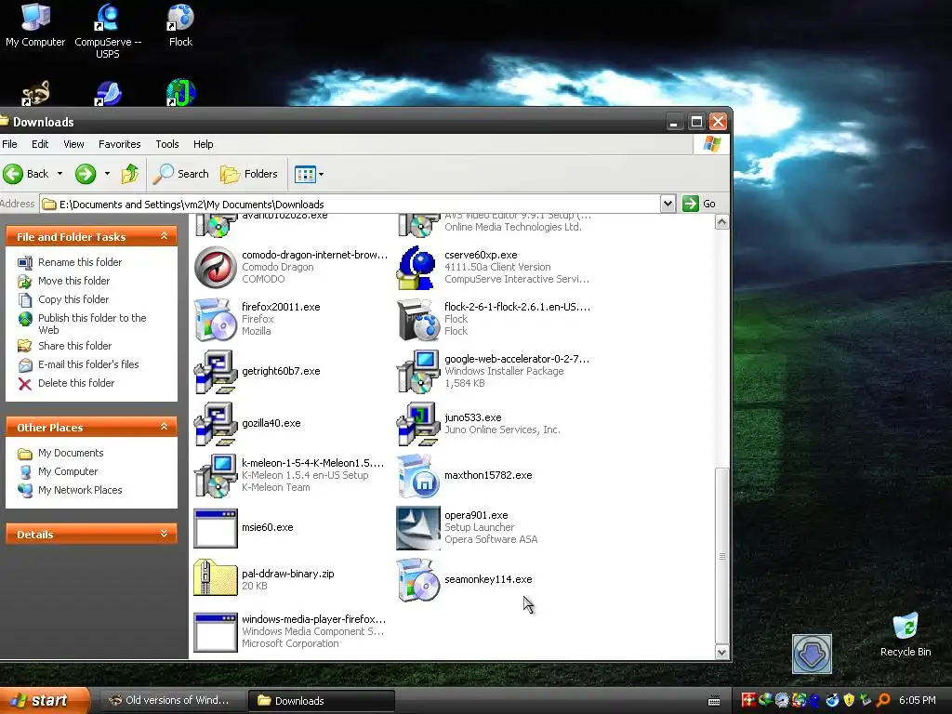
Task: Switch to Old versions of Wind... taskbar window
Action: click(x=171, y=701)
